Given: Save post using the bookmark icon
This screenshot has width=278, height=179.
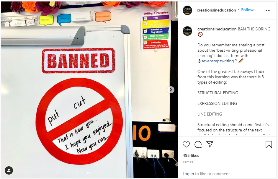Looking at the screenshot, I should (x=269, y=144).
